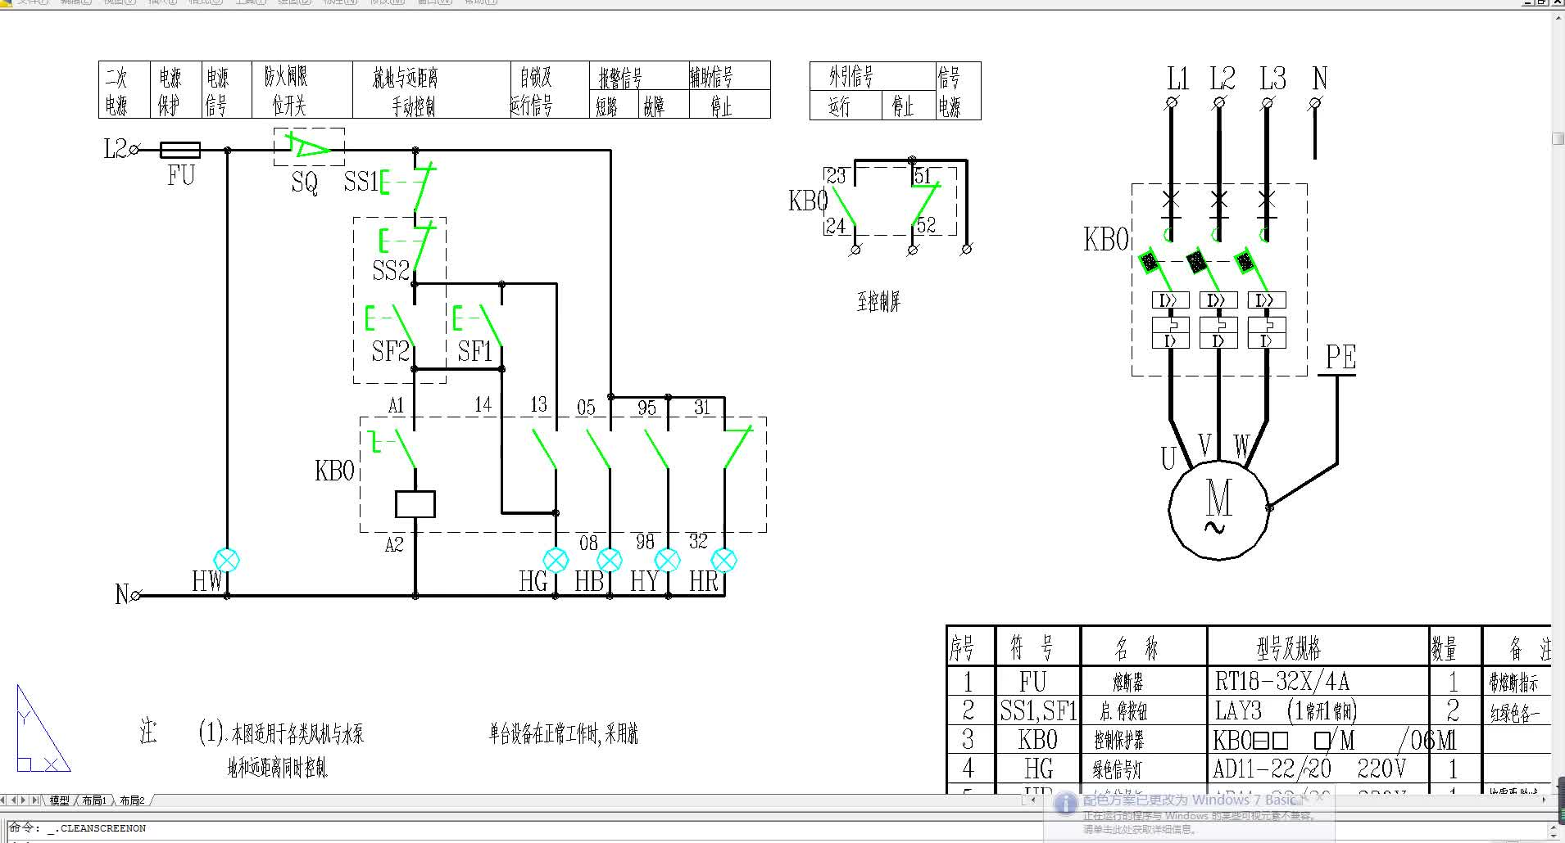Screen dimensions: 1565x843
Task: Click the A1 terminal label
Action: pos(396,405)
